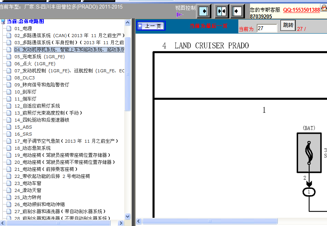Click document icon beside 18_动态悬架系统

click(x=9, y=148)
